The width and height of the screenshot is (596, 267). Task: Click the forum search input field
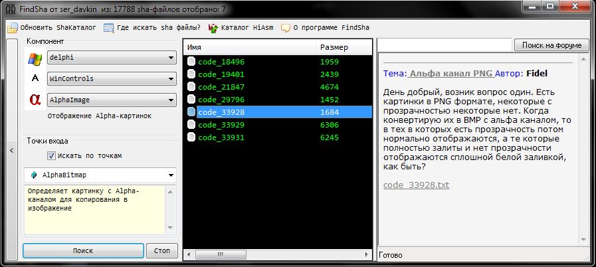tap(445, 45)
